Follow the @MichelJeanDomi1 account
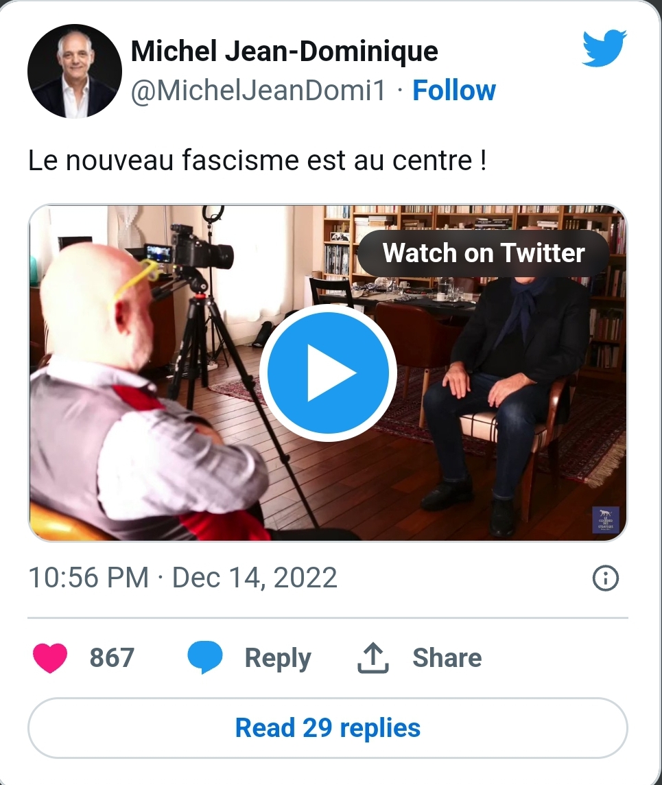The height and width of the screenshot is (785, 662). [x=453, y=91]
